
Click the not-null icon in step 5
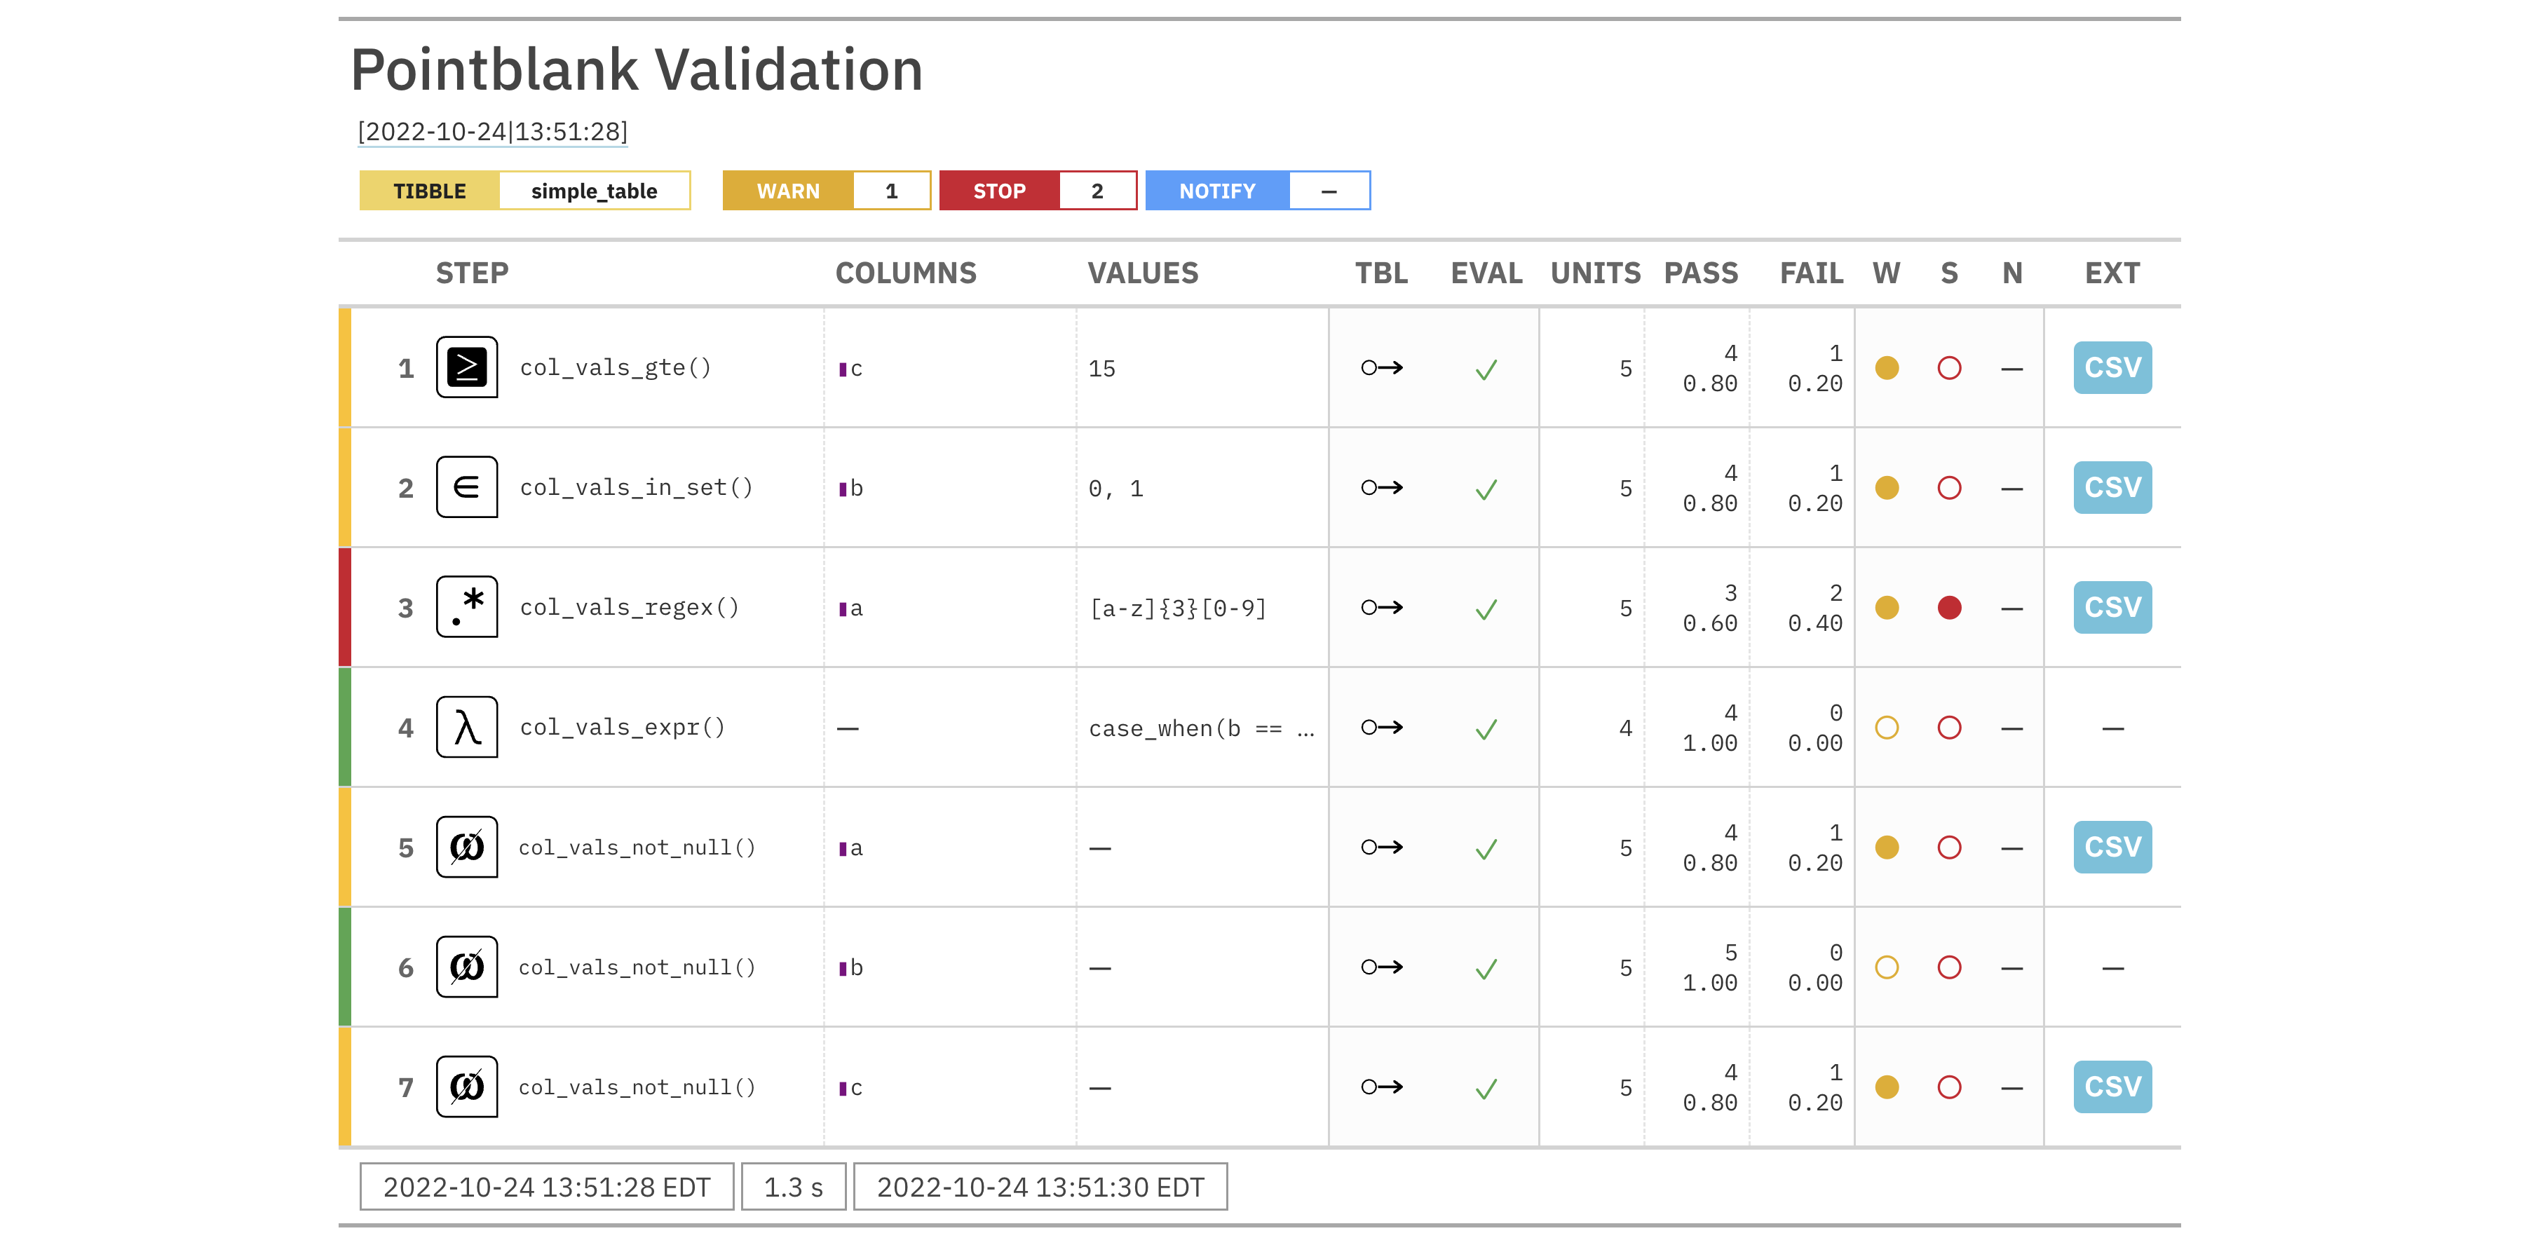[467, 847]
